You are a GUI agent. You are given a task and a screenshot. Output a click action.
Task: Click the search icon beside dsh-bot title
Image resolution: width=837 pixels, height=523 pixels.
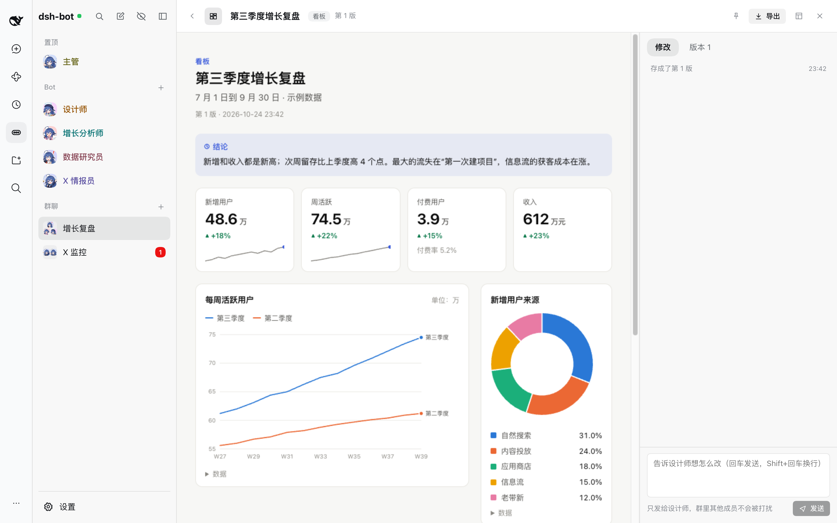(x=99, y=16)
